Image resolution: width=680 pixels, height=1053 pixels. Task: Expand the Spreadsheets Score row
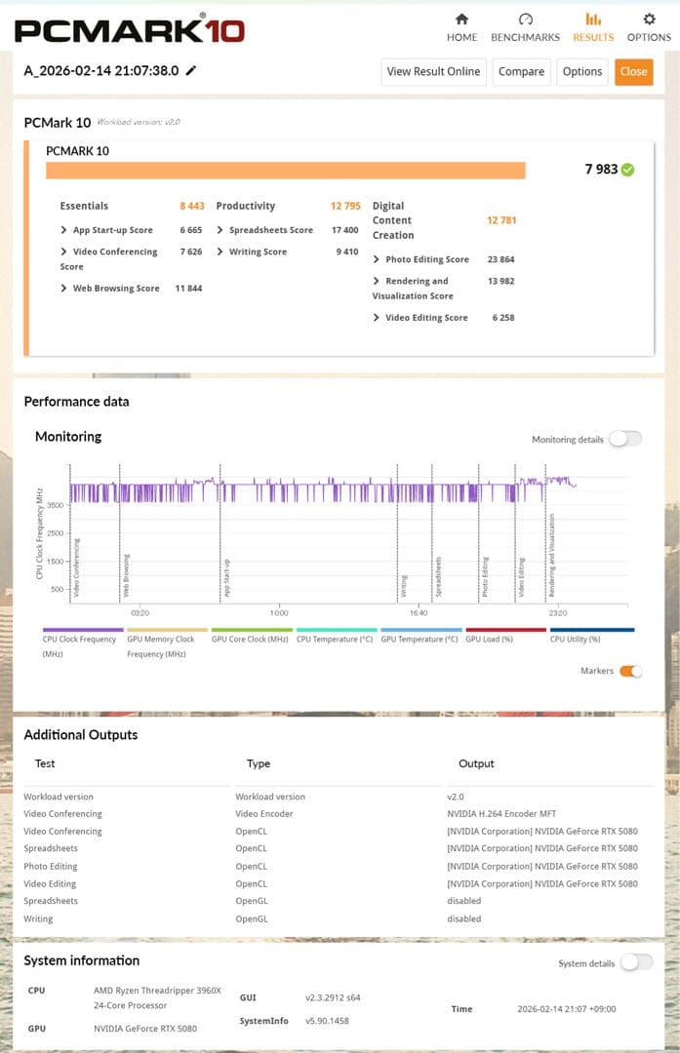(x=220, y=230)
